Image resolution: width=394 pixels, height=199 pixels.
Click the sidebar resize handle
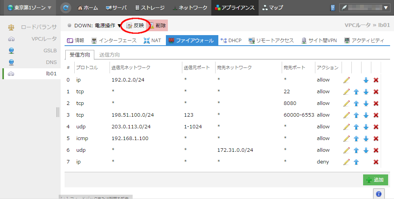(x=58, y=112)
